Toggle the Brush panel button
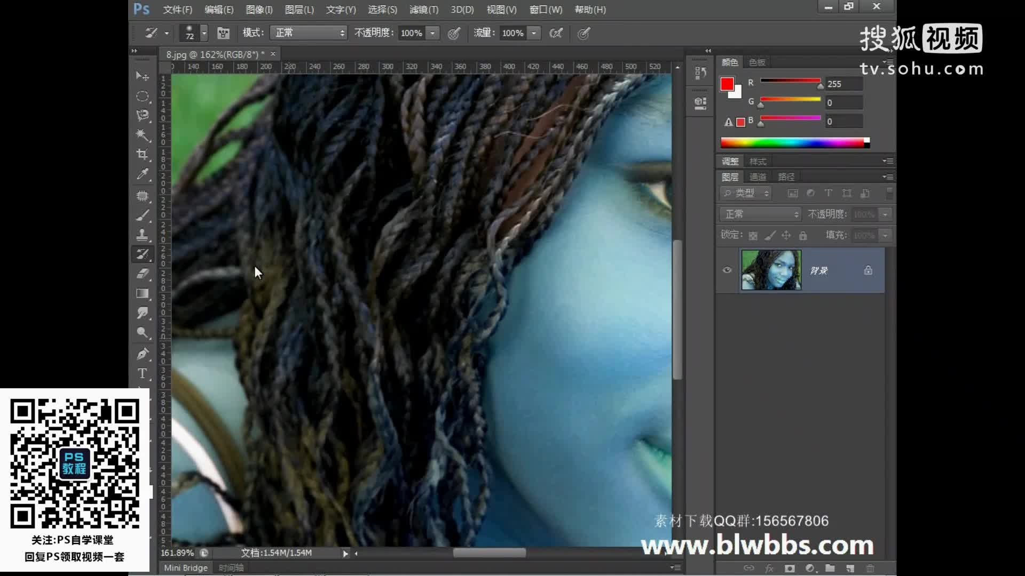 click(223, 33)
